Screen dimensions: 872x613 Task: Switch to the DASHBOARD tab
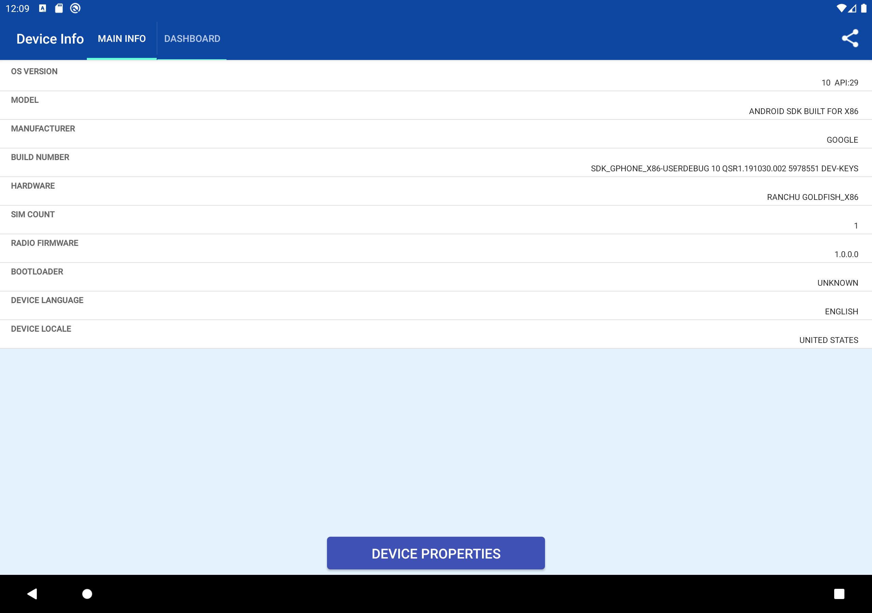coord(192,39)
